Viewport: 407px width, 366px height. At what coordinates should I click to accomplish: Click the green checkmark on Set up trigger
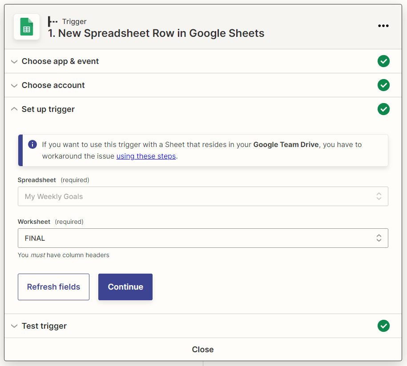383,109
